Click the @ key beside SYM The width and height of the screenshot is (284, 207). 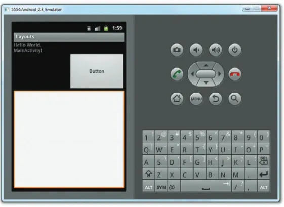coord(174,186)
